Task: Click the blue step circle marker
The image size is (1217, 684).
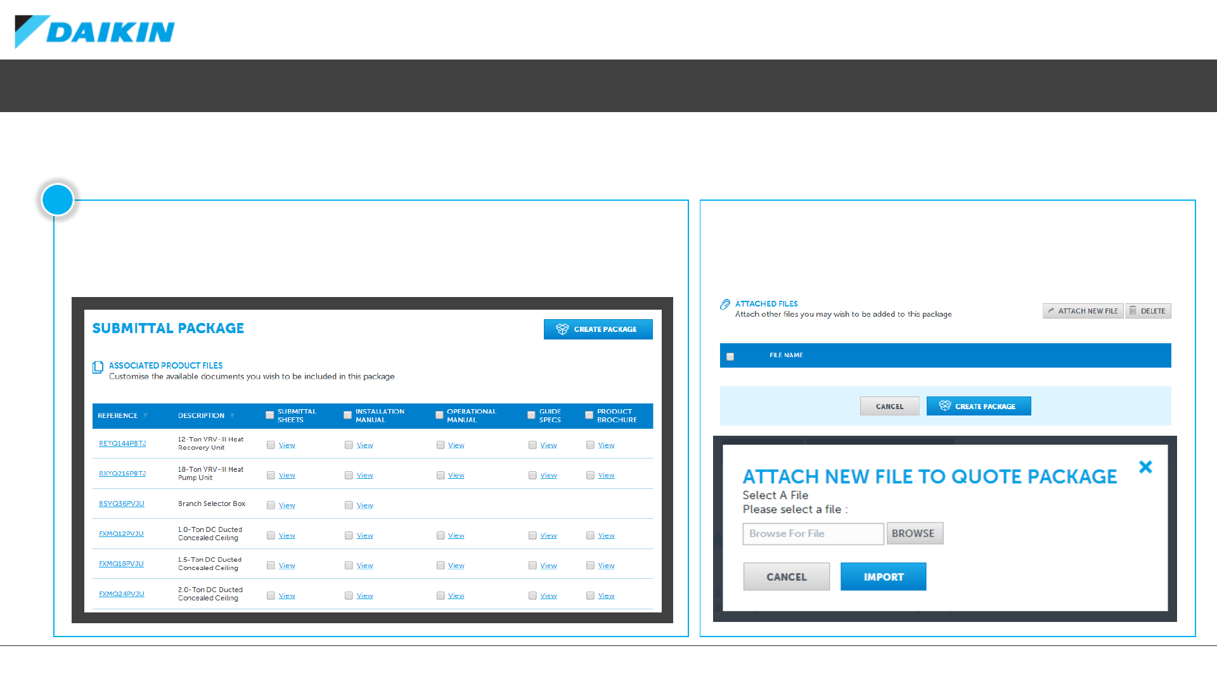Action: pyautogui.click(x=58, y=200)
